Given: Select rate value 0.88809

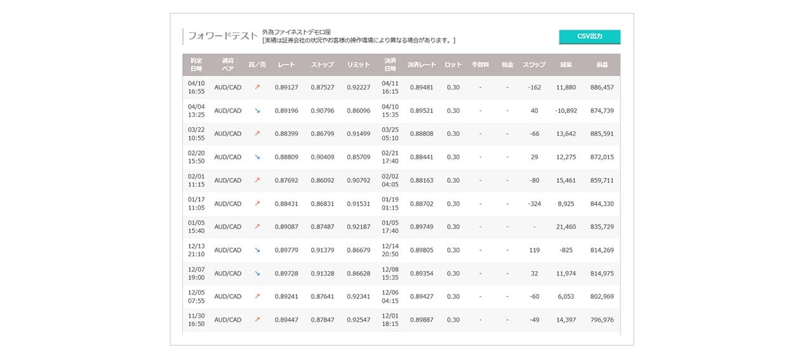Looking at the screenshot, I should [x=286, y=157].
